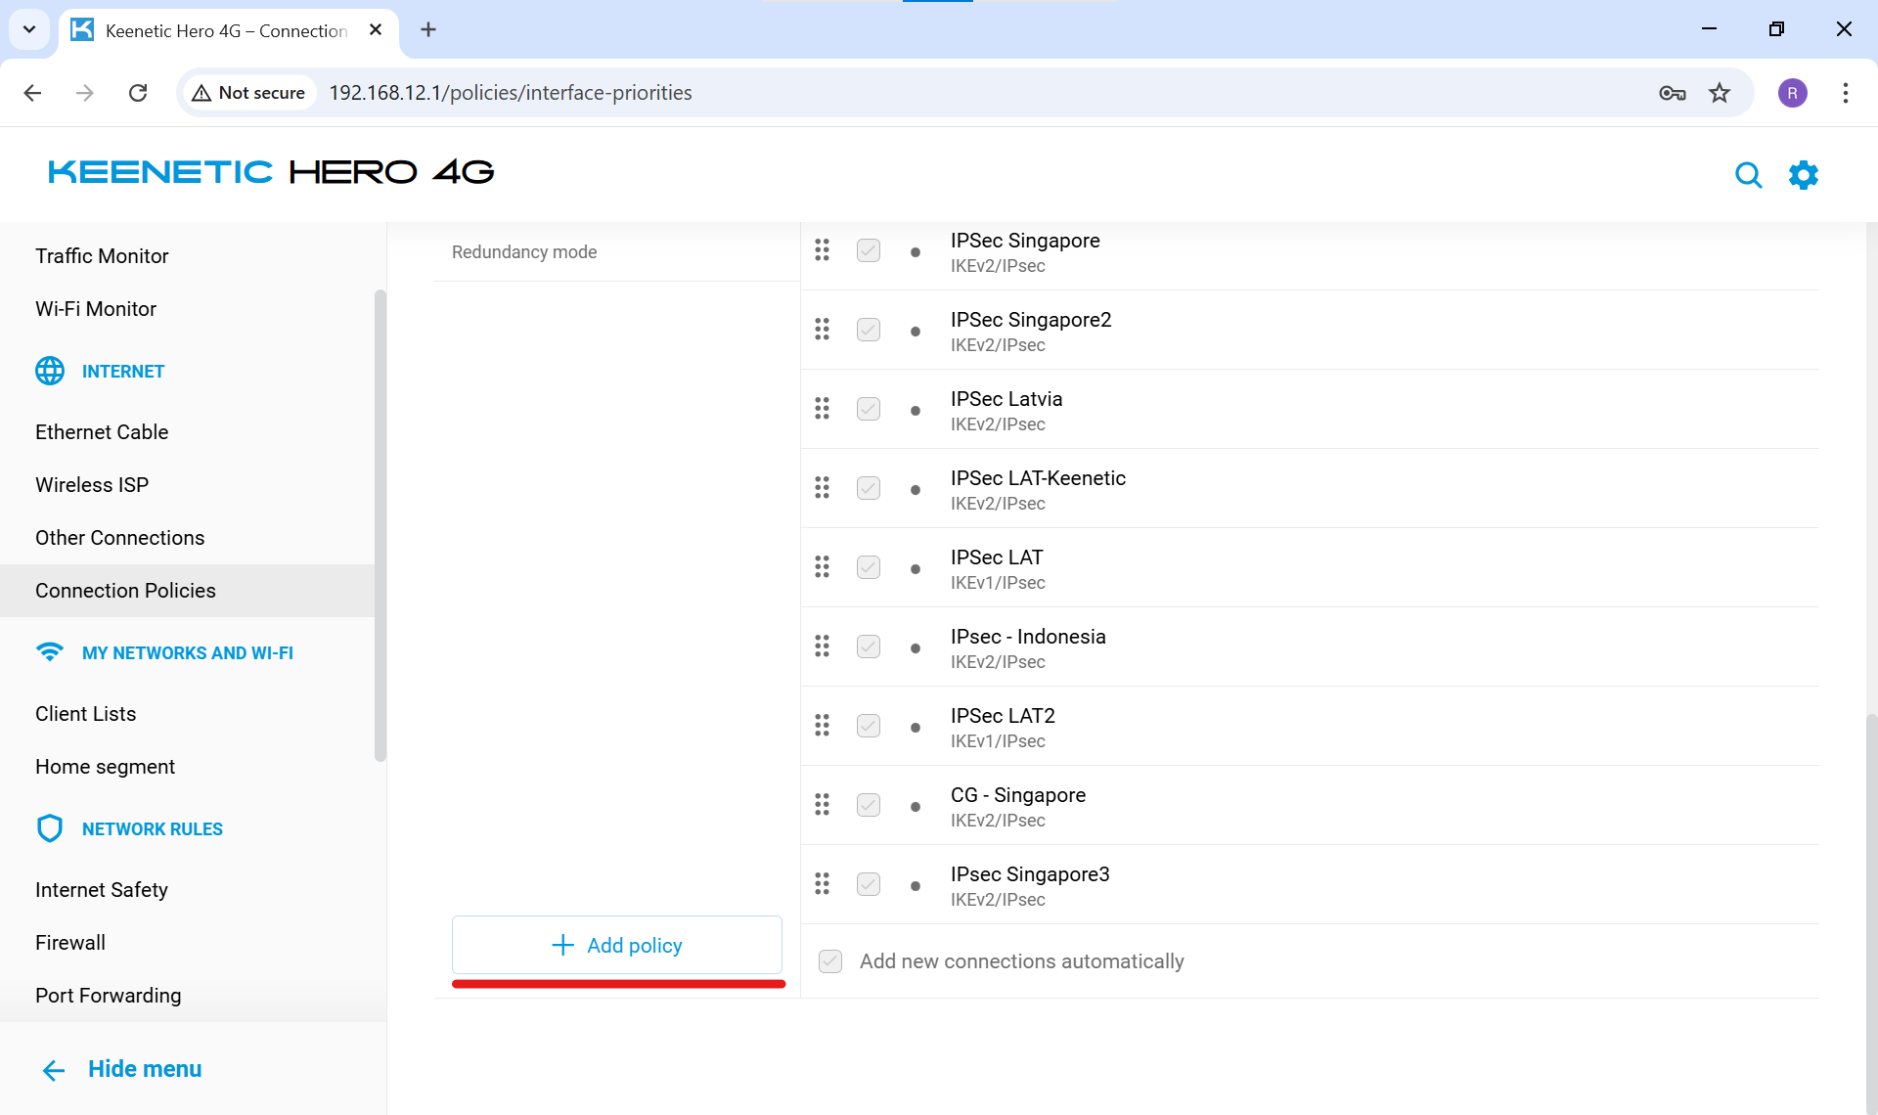Click the Internet globe icon in sidebar

50,371
